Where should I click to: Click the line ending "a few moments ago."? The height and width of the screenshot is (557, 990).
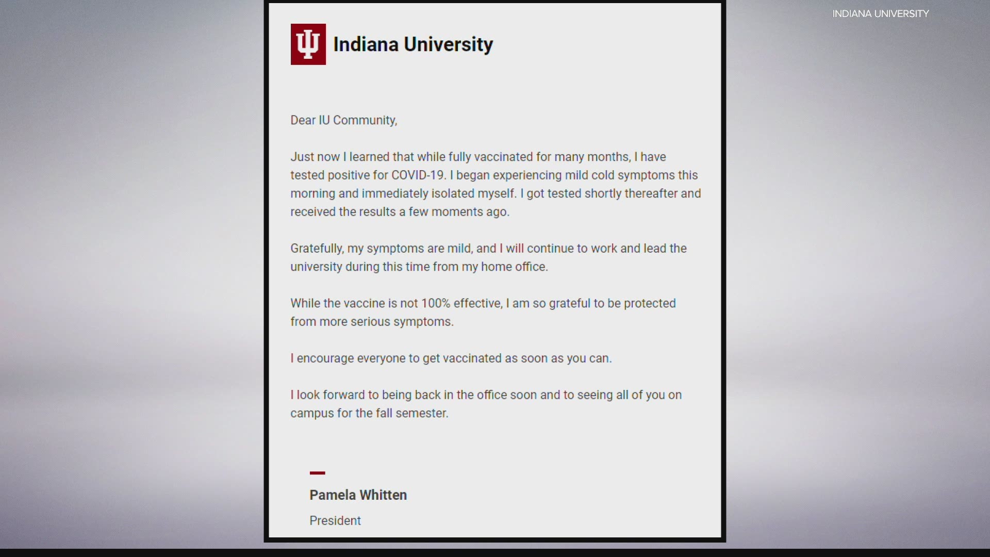coord(400,212)
